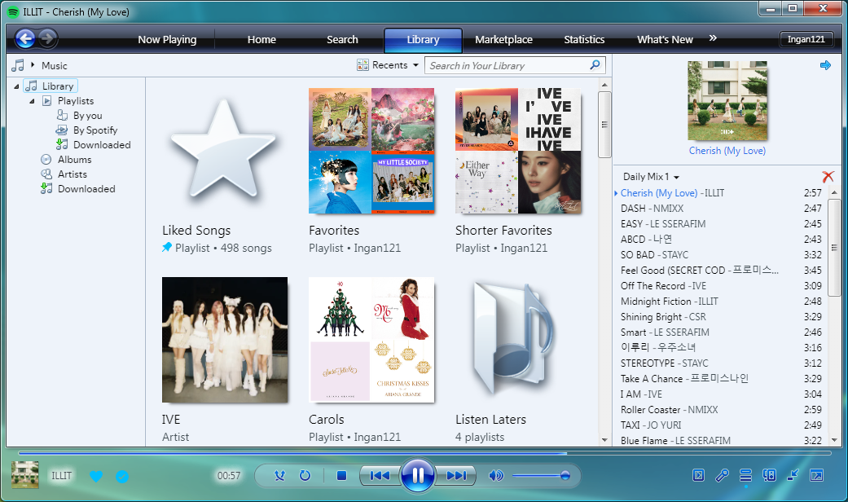This screenshot has width=848, height=502.
Task: Open the IVE artist card
Action: [225, 359]
